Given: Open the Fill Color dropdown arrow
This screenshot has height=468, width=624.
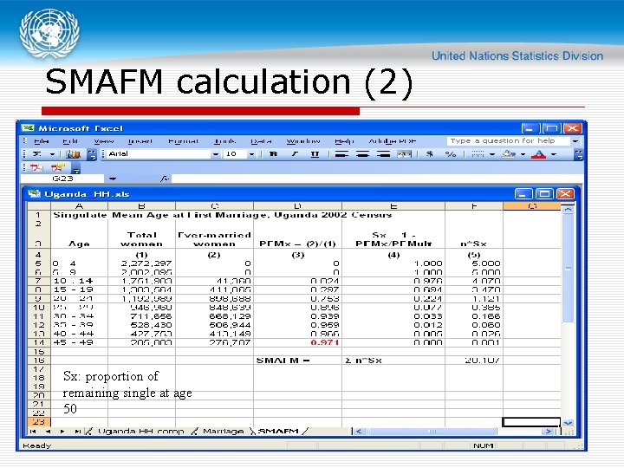Looking at the screenshot, I should (x=523, y=154).
